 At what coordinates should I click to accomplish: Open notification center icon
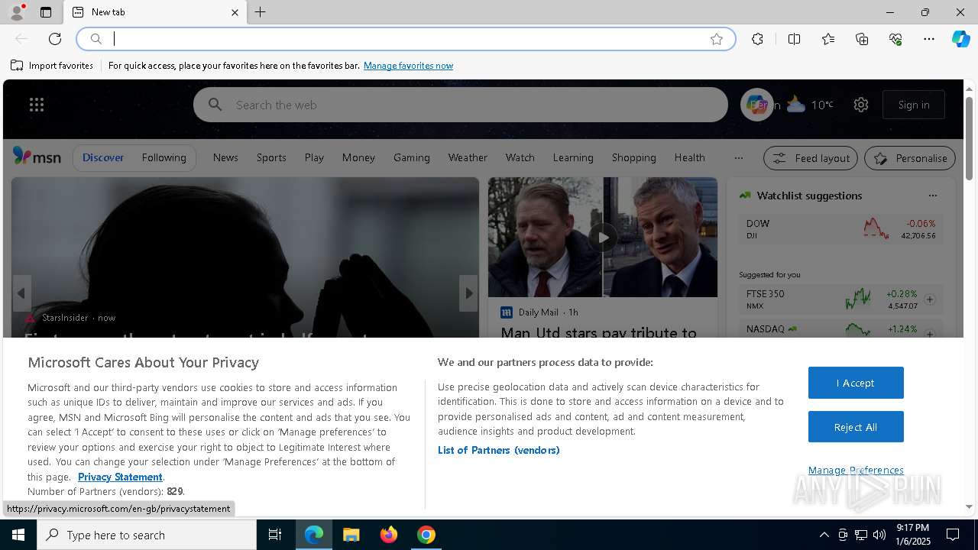click(953, 535)
